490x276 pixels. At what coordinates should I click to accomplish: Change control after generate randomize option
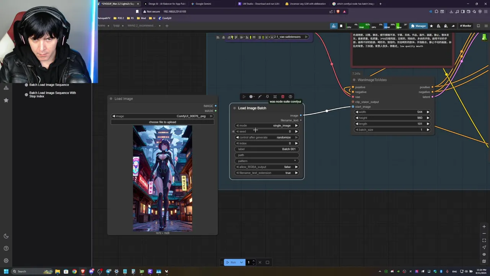(267, 137)
